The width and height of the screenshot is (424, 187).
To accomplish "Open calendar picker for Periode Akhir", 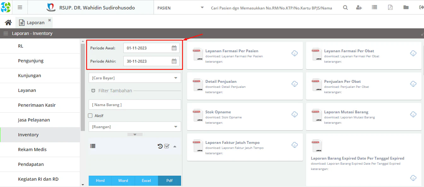I will click(174, 61).
